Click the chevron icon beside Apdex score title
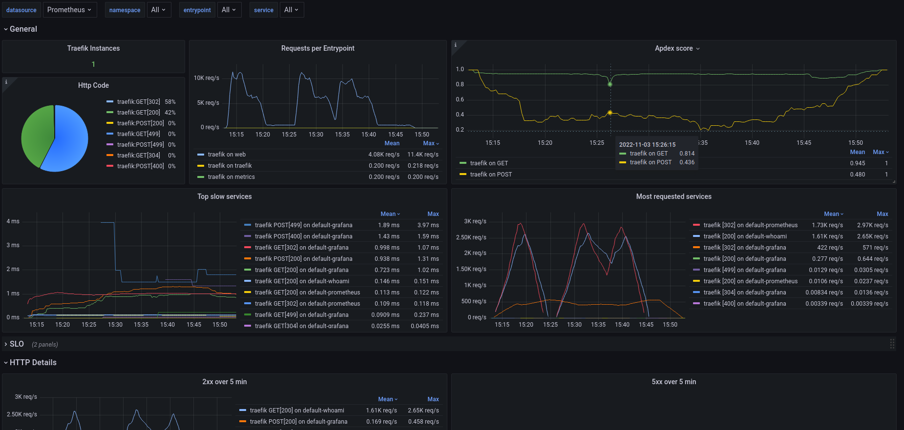This screenshot has width=904, height=430. [x=698, y=49]
